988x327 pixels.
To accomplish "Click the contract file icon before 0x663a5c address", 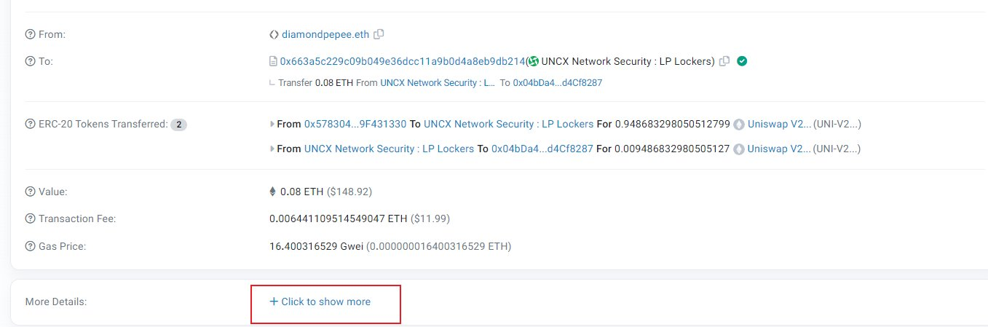I will pyautogui.click(x=274, y=62).
